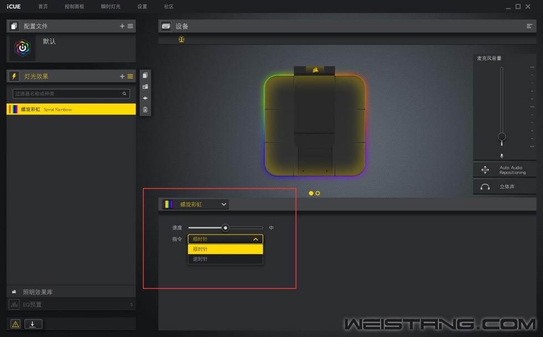Screen dimensions: 543x337
Task: Adjust the 速度 speed slider
Action: pos(226,227)
